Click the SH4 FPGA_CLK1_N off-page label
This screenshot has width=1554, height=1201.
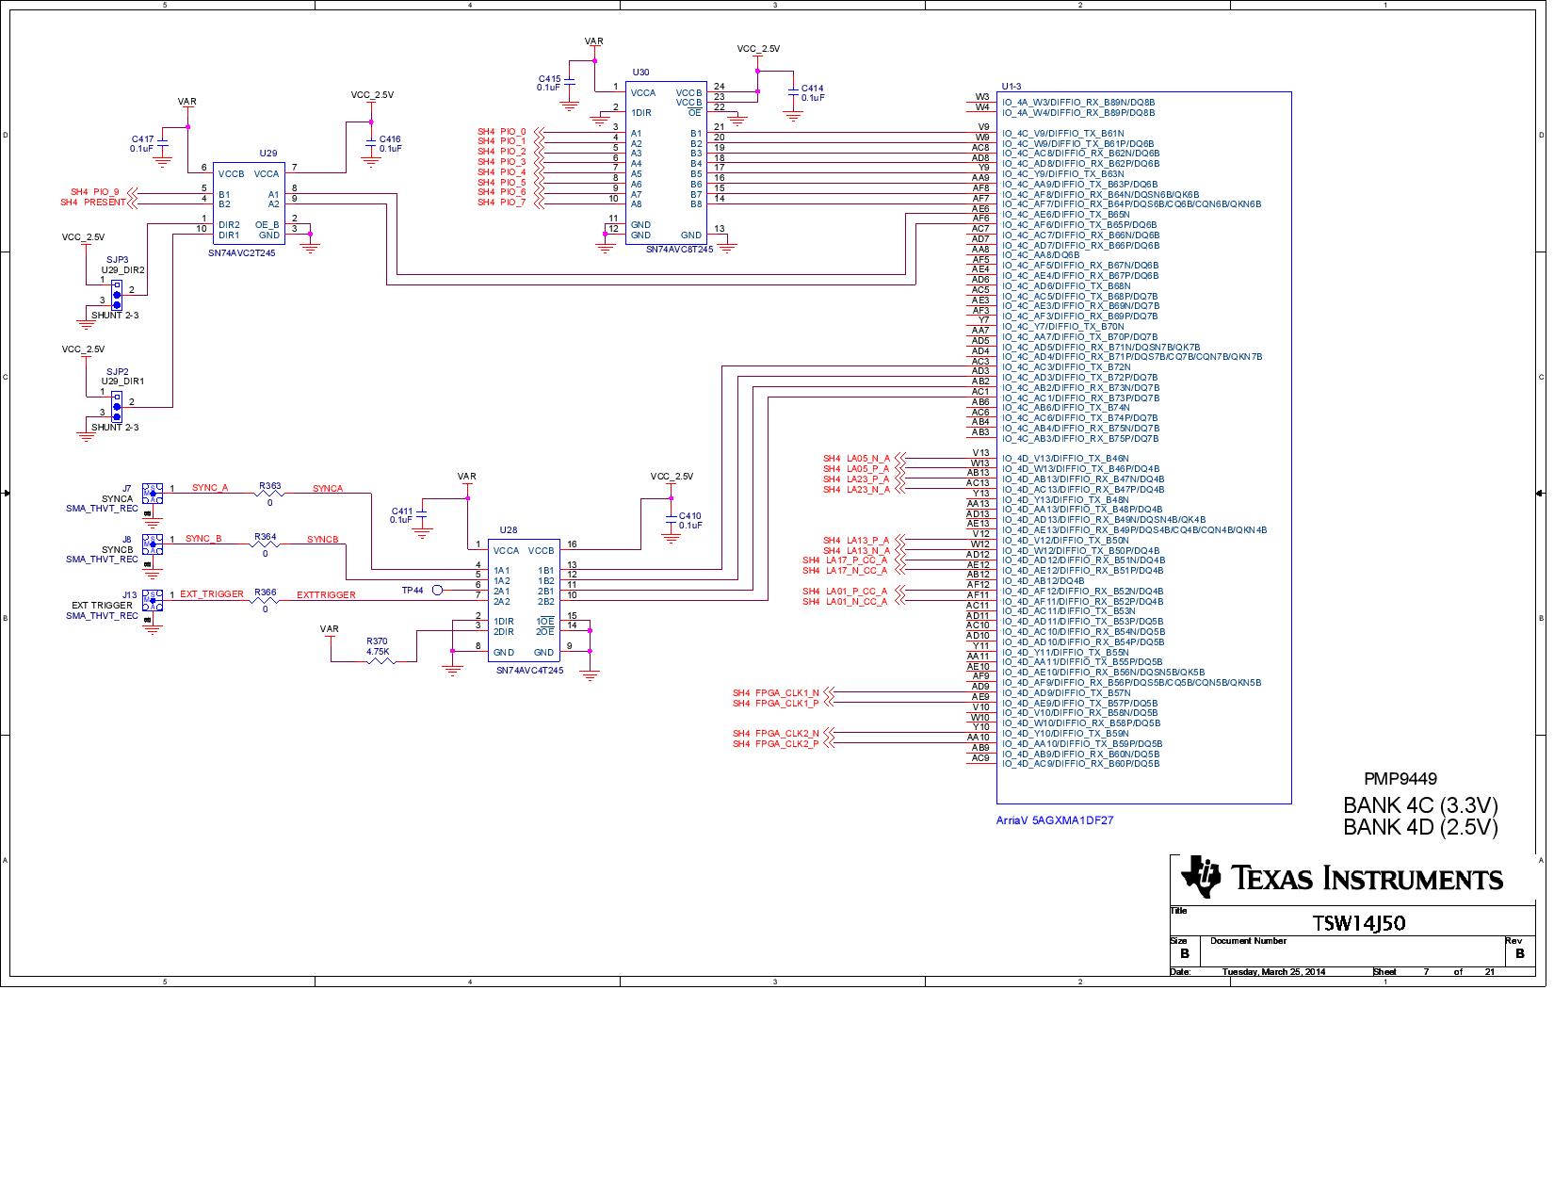pyautogui.click(x=776, y=692)
